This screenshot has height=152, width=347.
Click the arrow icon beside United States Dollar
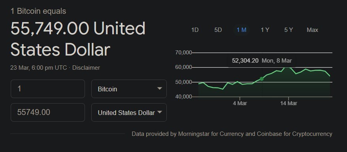[159, 112]
